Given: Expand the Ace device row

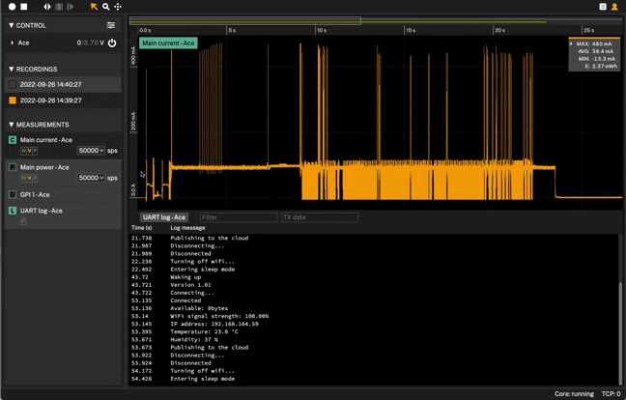Looking at the screenshot, I should pos(13,43).
